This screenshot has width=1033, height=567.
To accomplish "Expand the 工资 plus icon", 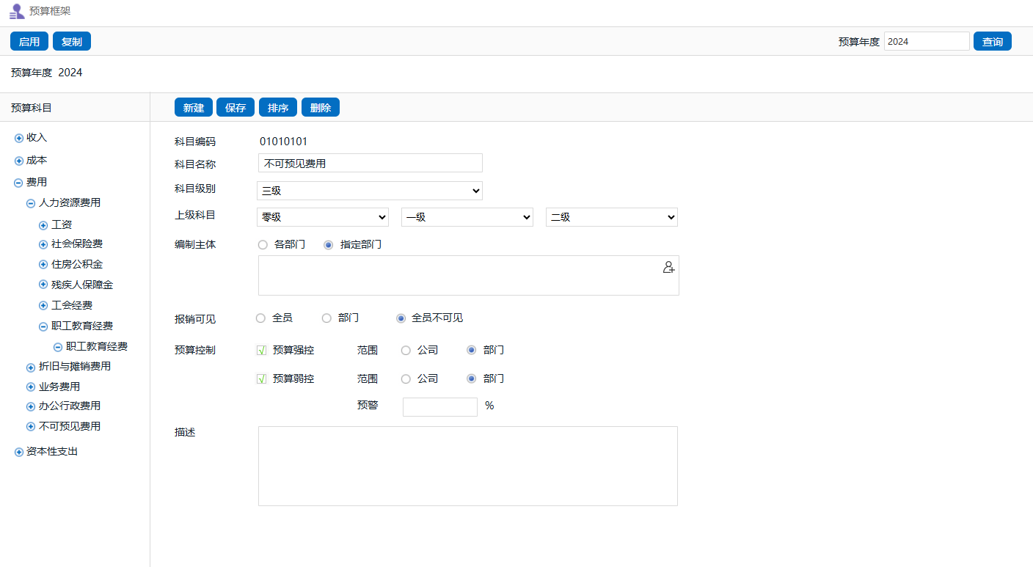I will (x=43, y=225).
